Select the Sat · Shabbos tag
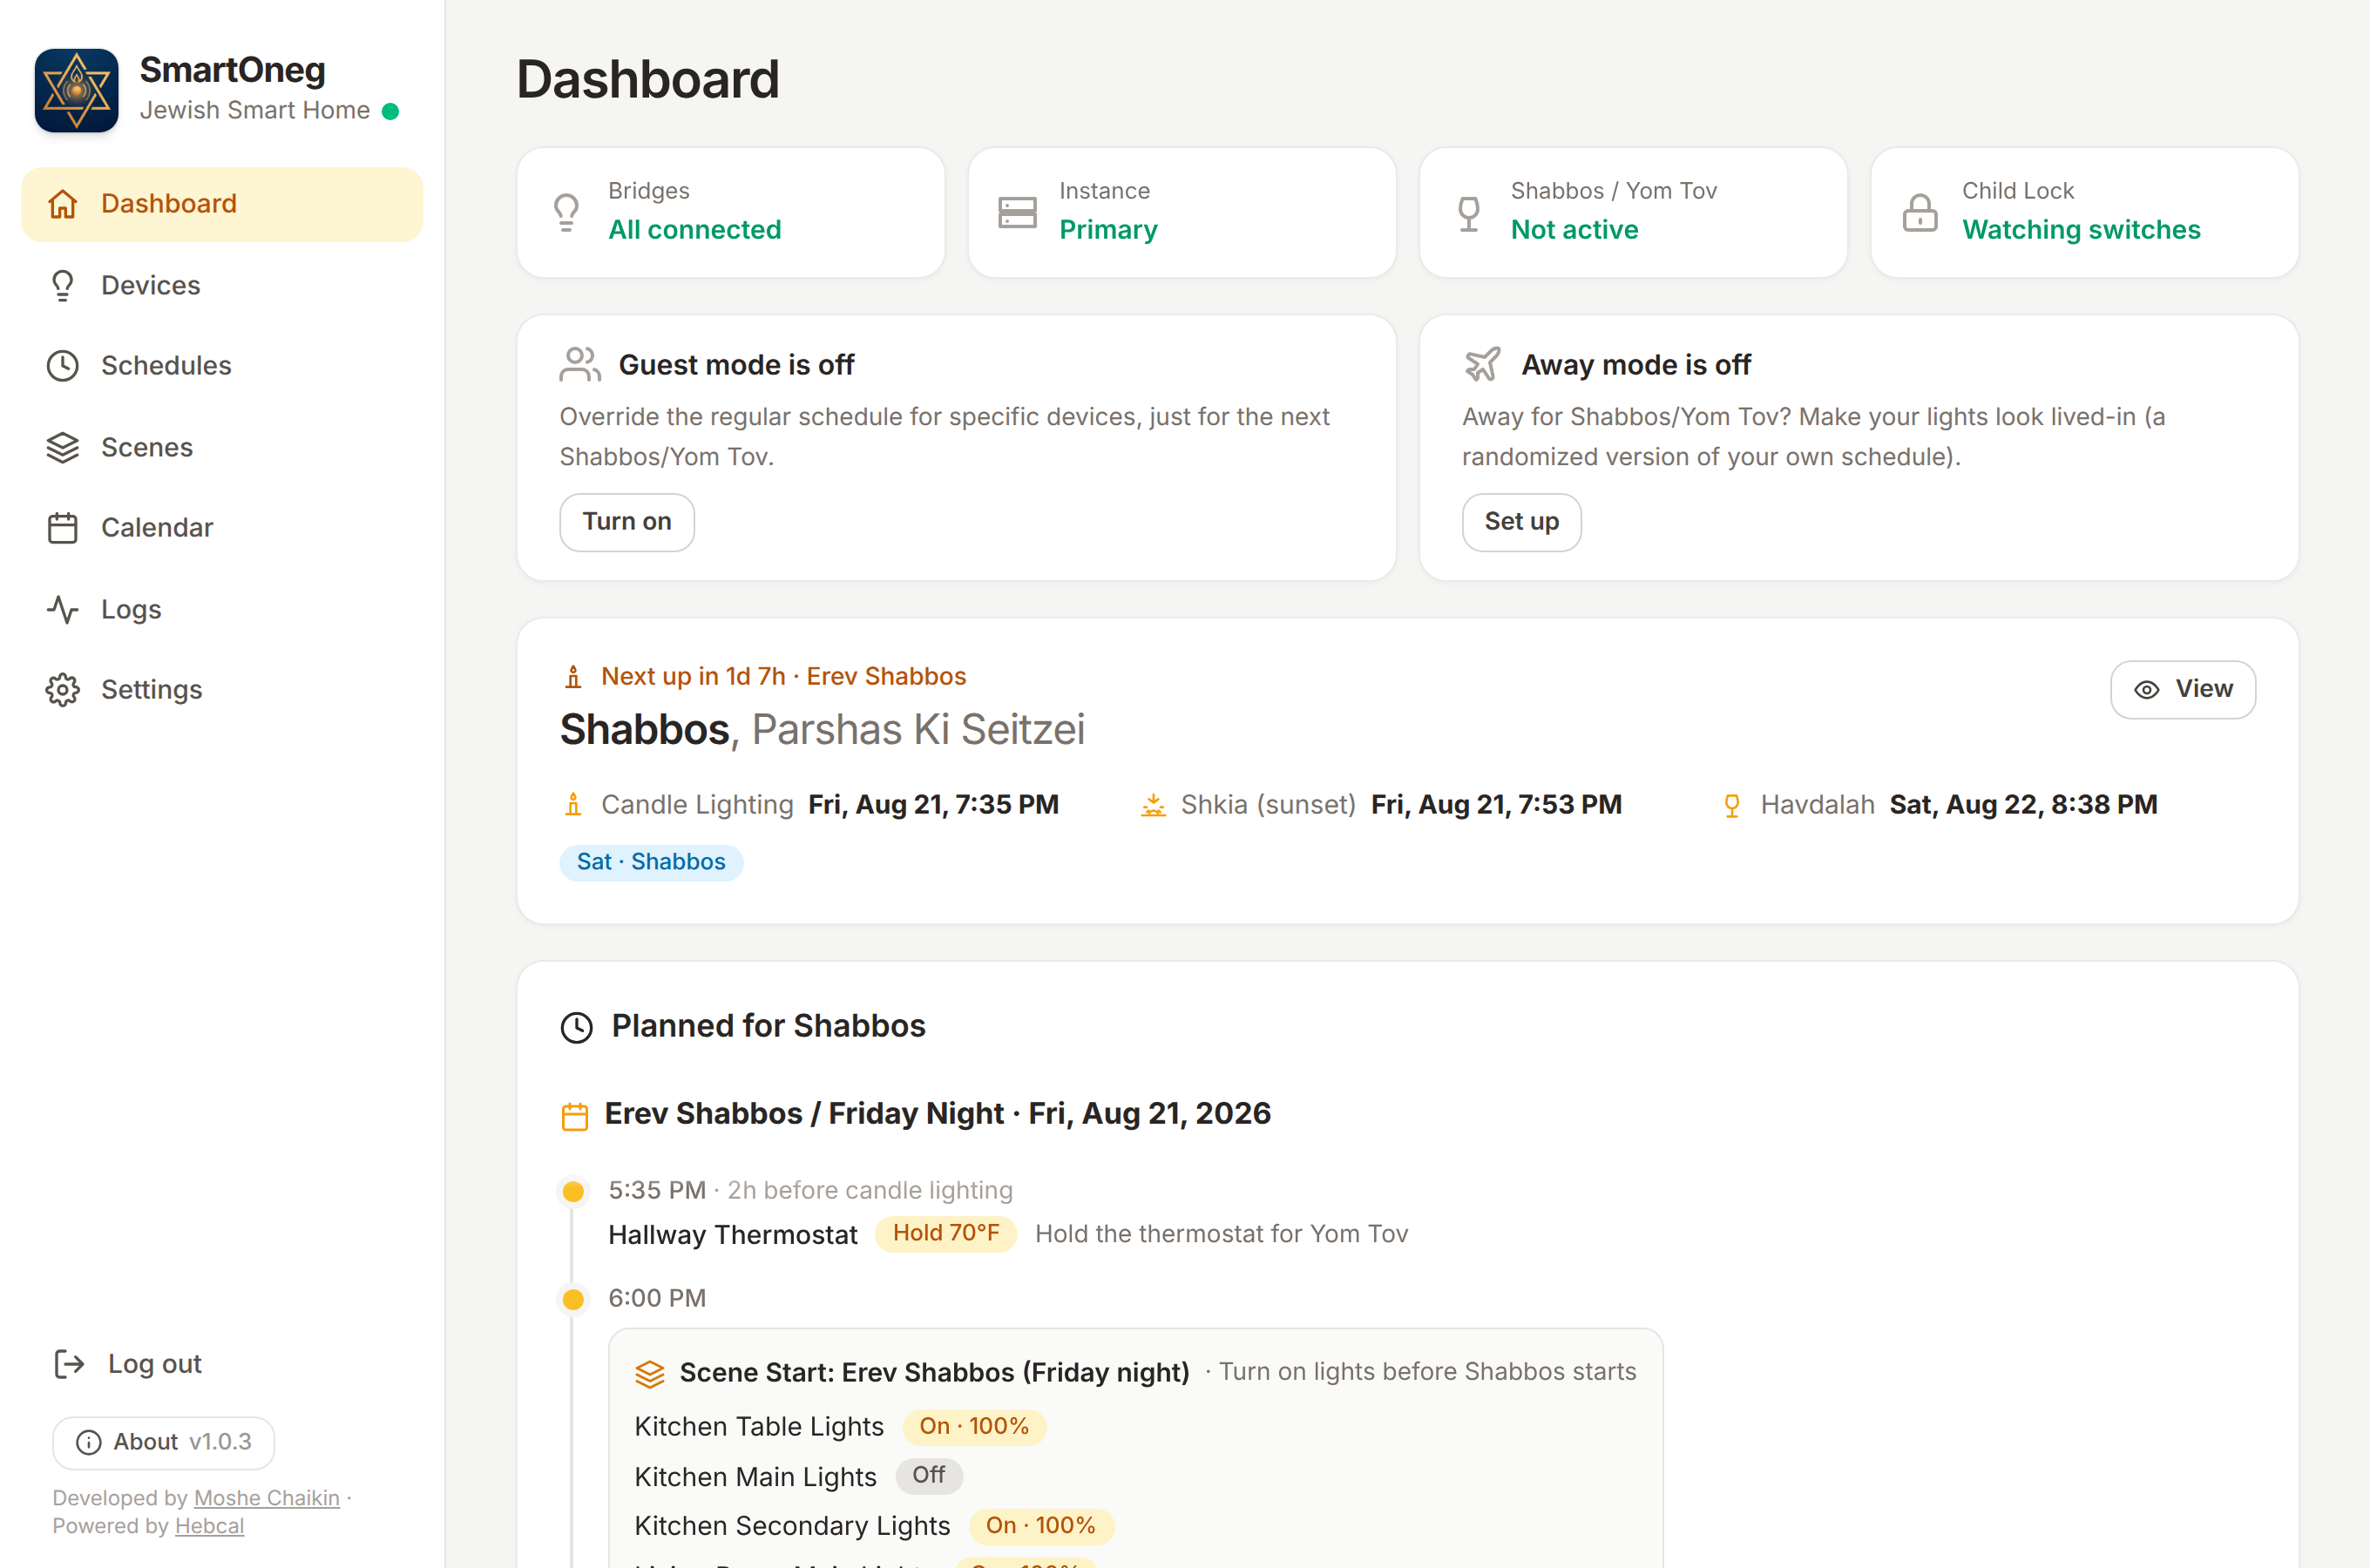Viewport: 2370px width, 1568px height. 651,862
